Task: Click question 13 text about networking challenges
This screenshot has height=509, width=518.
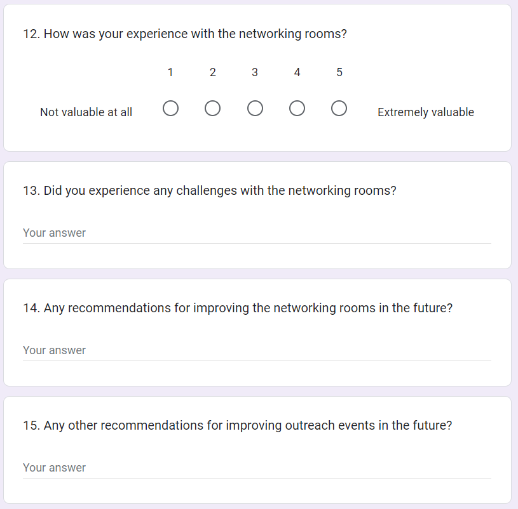Action: pyautogui.click(x=210, y=190)
